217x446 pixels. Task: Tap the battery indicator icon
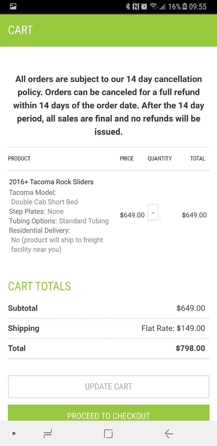point(185,6)
